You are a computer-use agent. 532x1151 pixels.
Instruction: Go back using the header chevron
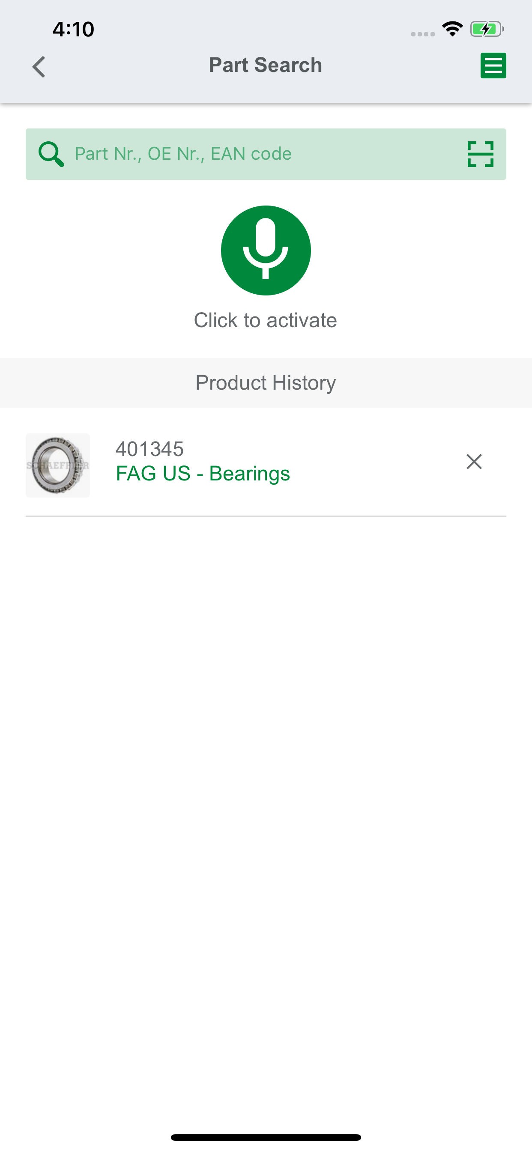39,66
